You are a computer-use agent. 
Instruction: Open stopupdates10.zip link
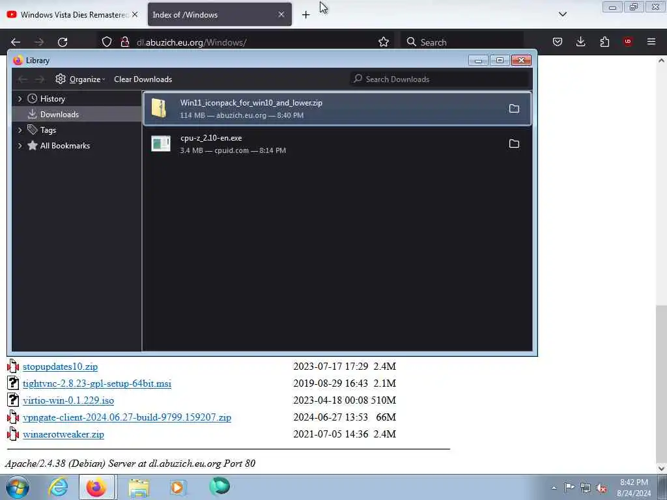(60, 367)
